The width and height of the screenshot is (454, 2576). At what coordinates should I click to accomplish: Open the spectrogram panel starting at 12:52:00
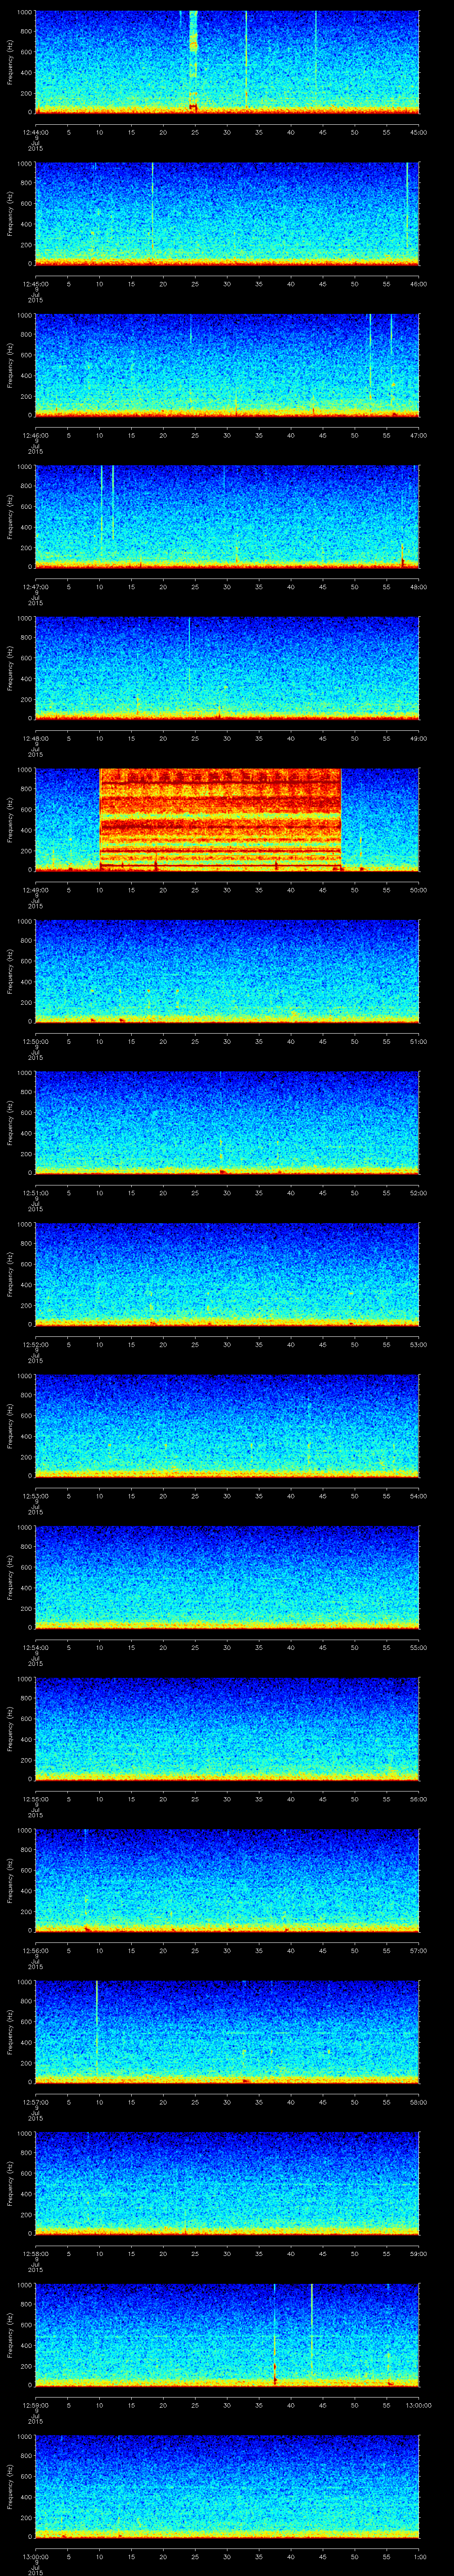pyautogui.click(x=227, y=1274)
